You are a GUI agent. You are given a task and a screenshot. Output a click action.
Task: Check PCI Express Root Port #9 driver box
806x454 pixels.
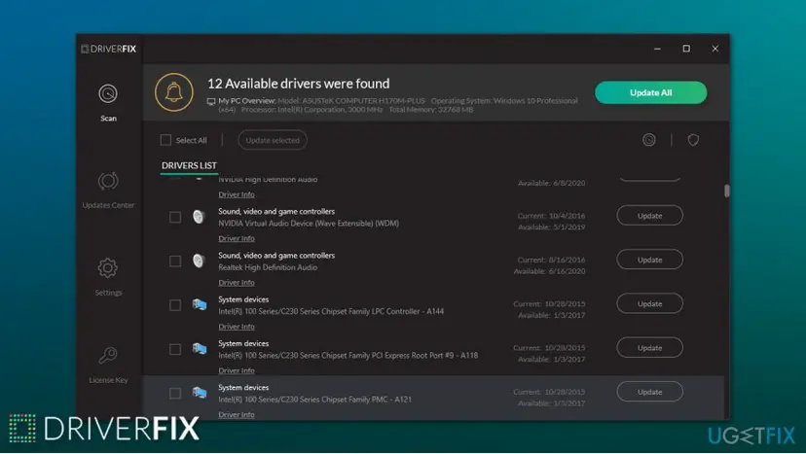[175, 350]
